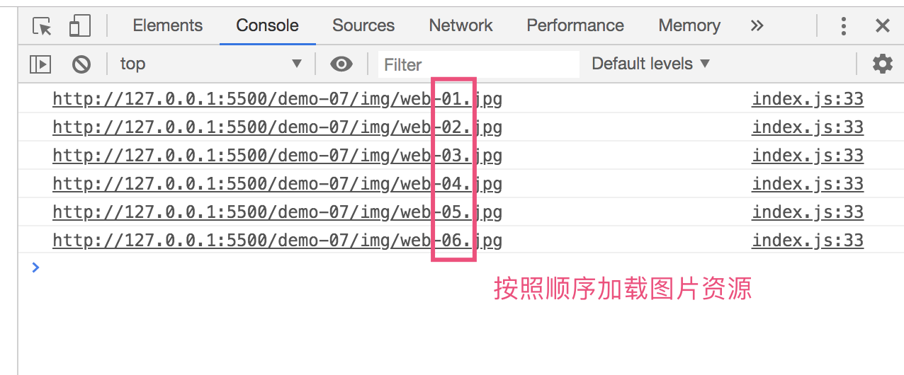Clear the console with the ban icon
Image resolution: width=904 pixels, height=375 pixels.
(81, 64)
